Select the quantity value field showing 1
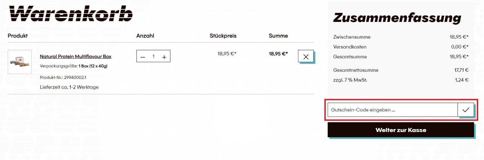Screen dimensions: 484x160 pos(154,57)
